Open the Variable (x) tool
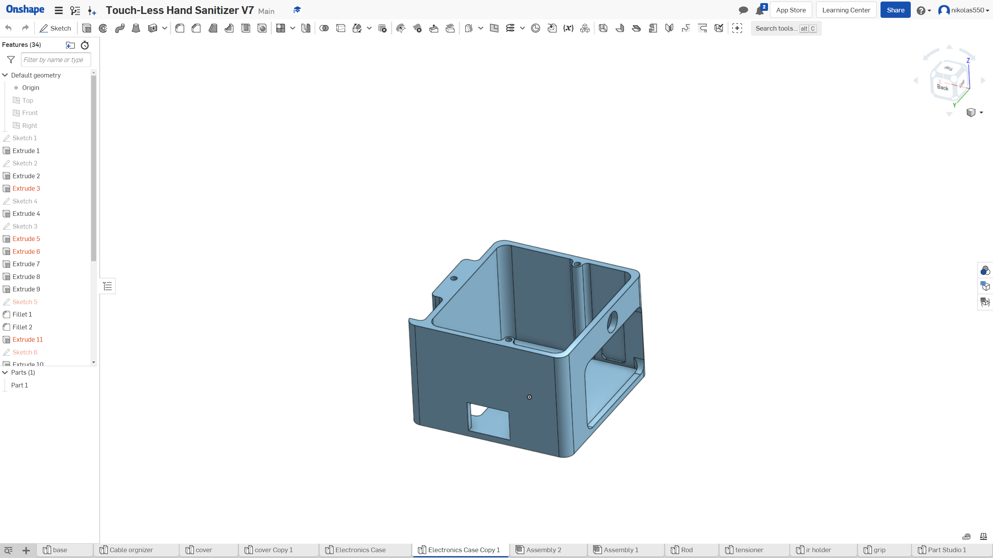The image size is (993, 558). coord(568,28)
